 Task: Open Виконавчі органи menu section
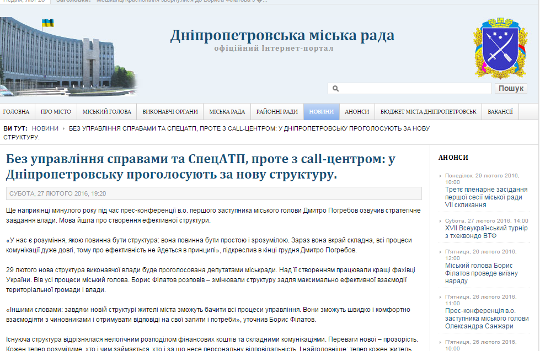coord(170,111)
